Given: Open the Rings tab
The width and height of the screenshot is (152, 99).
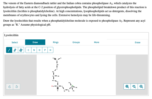Looking at the screenshot, I should point(56,42).
